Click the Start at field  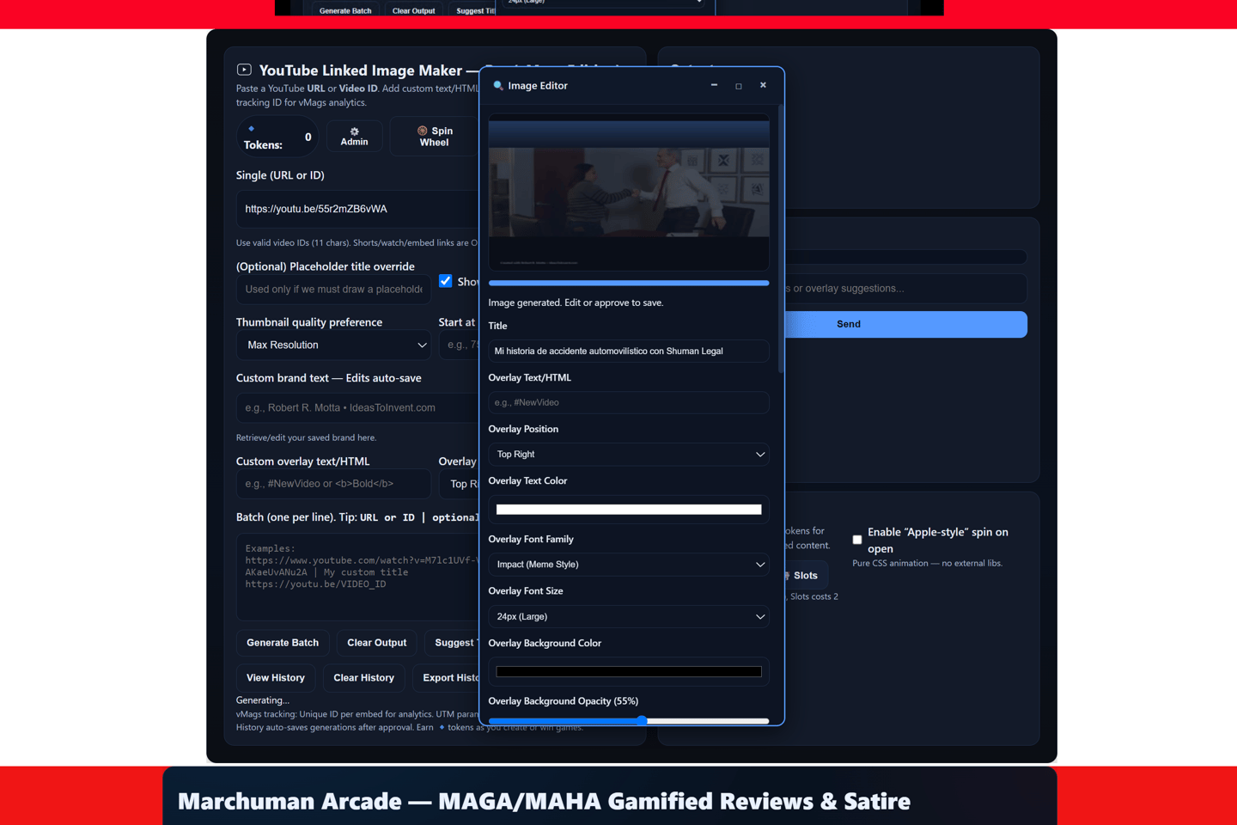tap(460, 345)
